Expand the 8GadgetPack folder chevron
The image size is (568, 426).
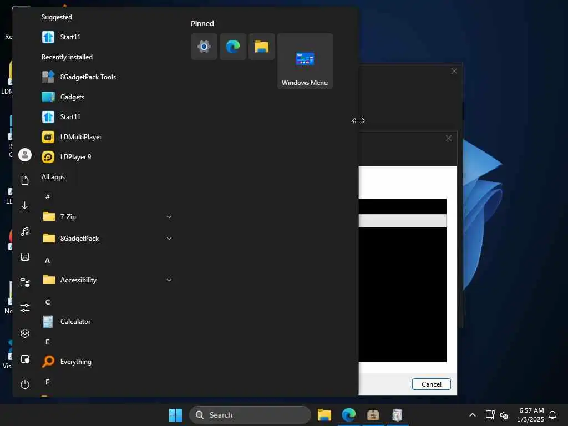(169, 239)
